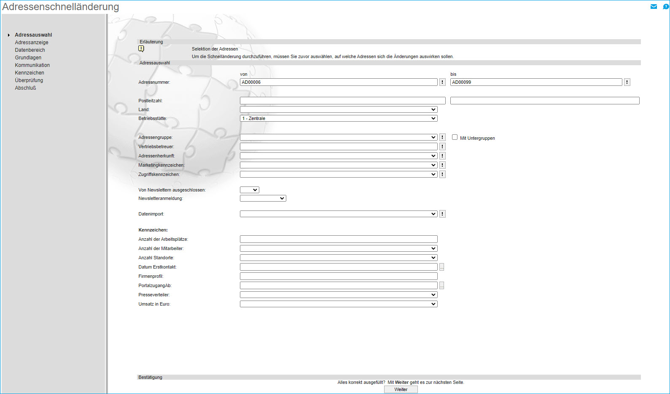The image size is (670, 394).
Task: Select Kommunikation in the sidebar menu
Action: (x=32, y=65)
